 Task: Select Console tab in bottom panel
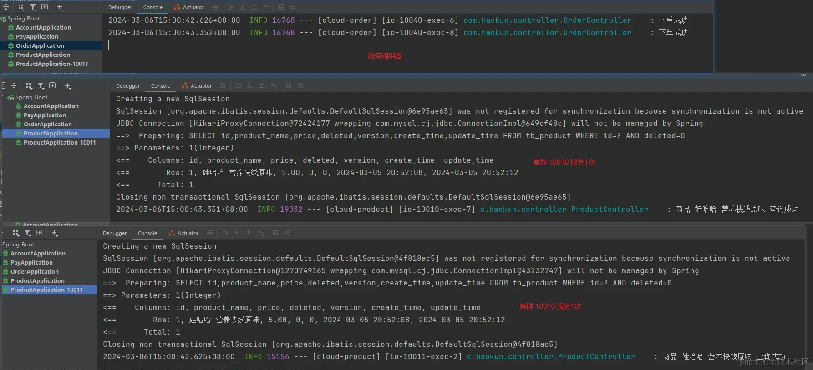147,233
